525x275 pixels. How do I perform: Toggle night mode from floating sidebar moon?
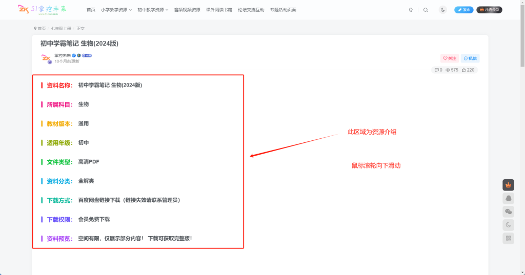point(508,225)
